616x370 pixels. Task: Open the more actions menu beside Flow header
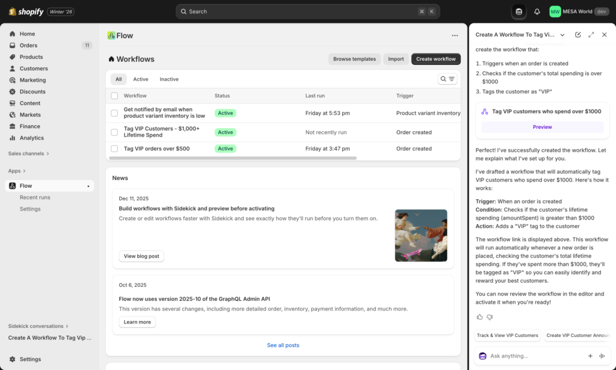click(455, 35)
